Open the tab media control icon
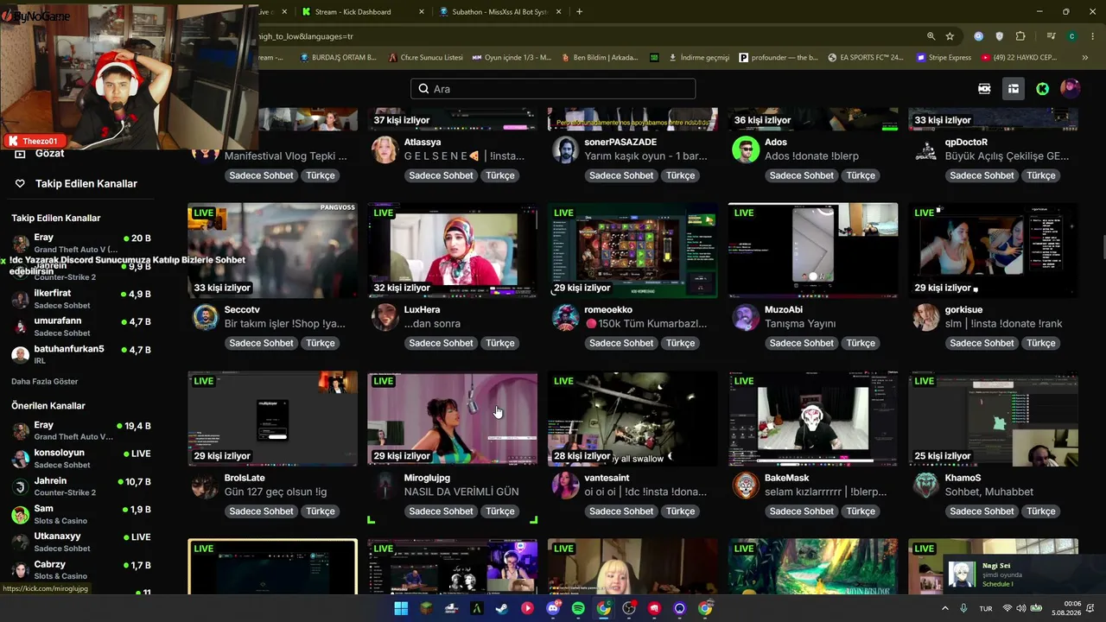Image resolution: width=1106 pixels, height=622 pixels. [x=1051, y=36]
